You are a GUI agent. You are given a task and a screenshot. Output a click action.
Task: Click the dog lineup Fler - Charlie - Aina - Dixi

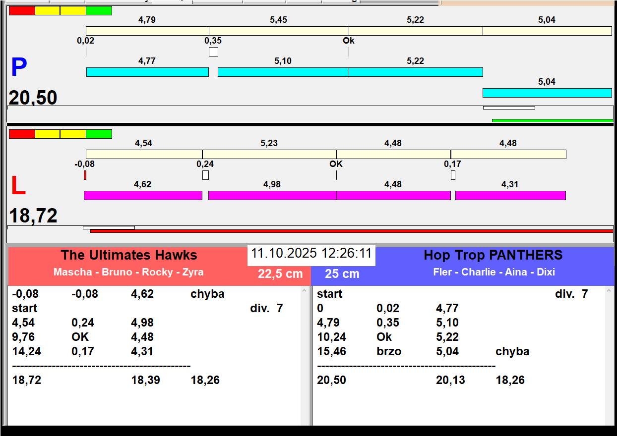pos(494,272)
